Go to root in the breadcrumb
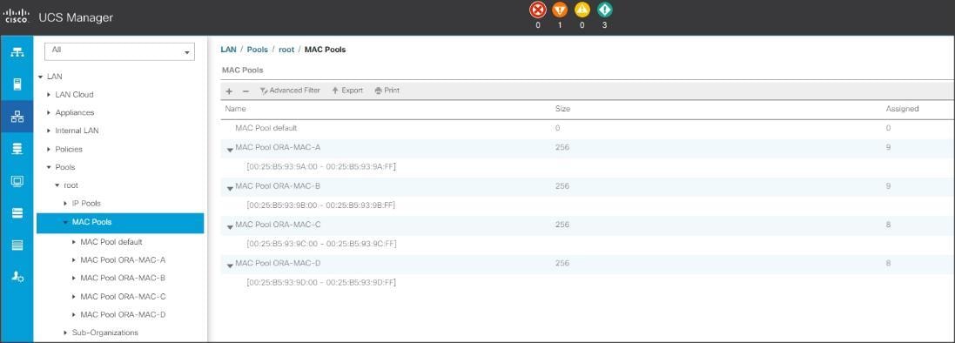 click(x=286, y=50)
